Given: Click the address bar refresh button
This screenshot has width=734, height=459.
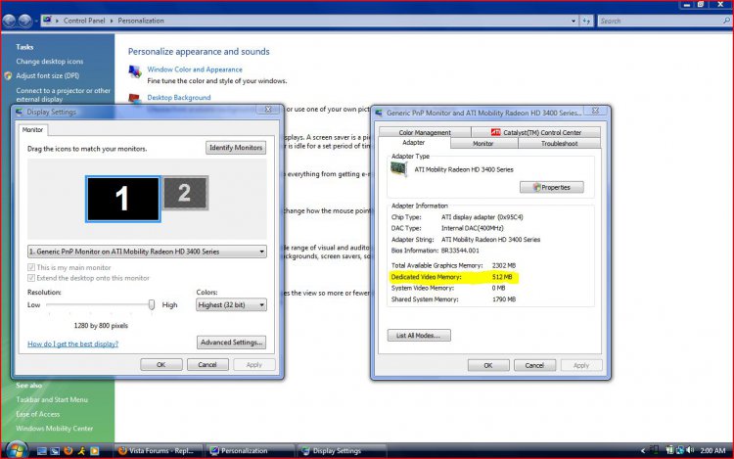Looking at the screenshot, I should point(586,21).
